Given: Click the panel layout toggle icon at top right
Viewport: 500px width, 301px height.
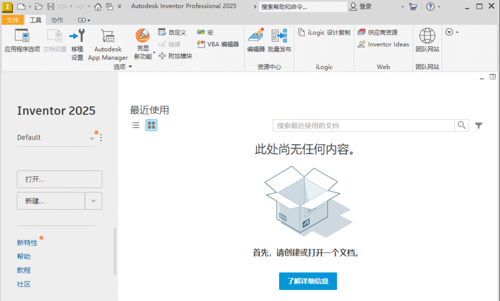Looking at the screenshot, I should 492,77.
